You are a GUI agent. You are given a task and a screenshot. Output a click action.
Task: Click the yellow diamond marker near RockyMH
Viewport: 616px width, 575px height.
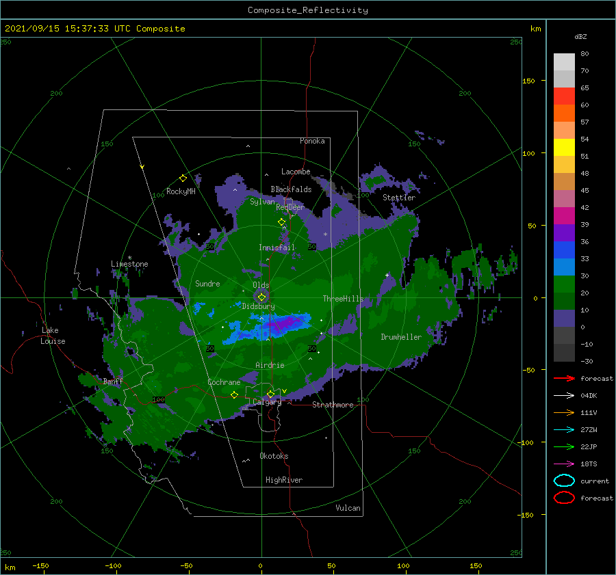(x=183, y=178)
